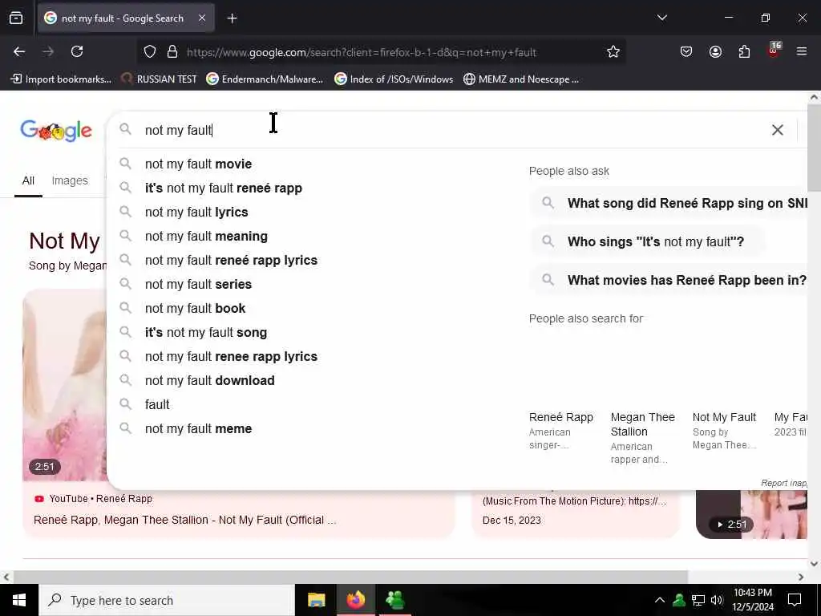Switch to the All results tab

click(28, 180)
